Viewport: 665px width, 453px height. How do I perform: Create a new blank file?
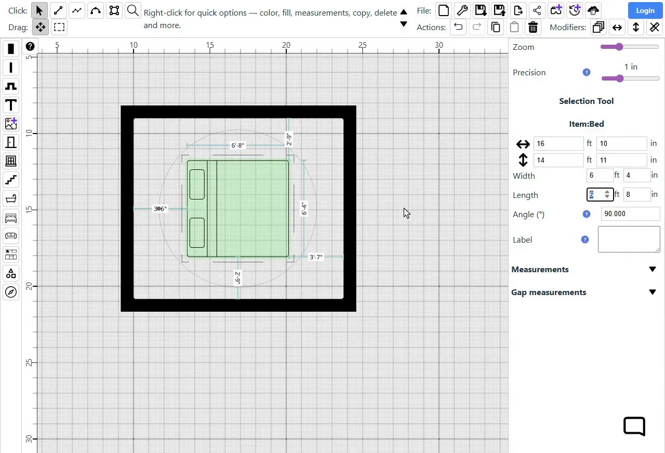pos(443,10)
